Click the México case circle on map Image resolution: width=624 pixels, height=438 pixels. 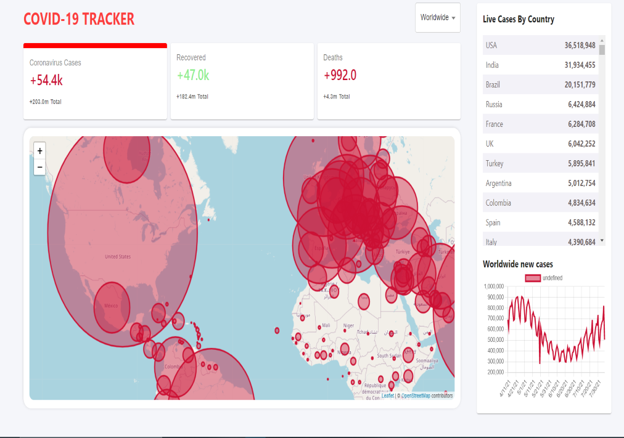pos(112,307)
